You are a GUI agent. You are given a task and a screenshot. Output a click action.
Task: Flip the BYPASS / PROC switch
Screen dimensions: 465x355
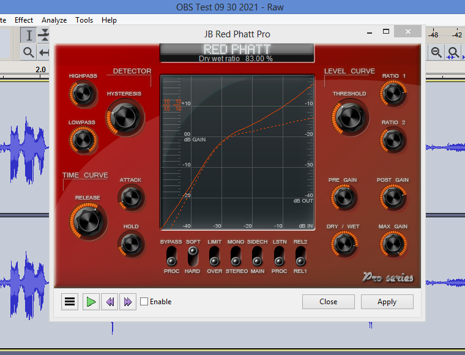pos(171,256)
